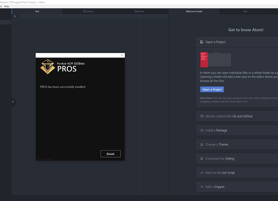Screen dimensions: 278x201
Task: Switch to the left Test tab
Action: click(x=37, y=11)
